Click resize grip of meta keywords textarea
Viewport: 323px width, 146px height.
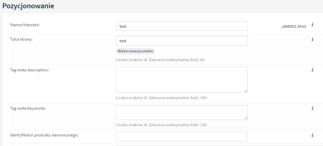[246, 118]
